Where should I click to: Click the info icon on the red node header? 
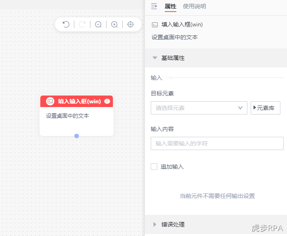[107, 101]
